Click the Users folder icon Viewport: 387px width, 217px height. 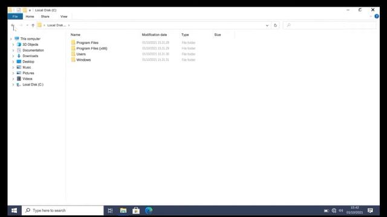(73, 54)
